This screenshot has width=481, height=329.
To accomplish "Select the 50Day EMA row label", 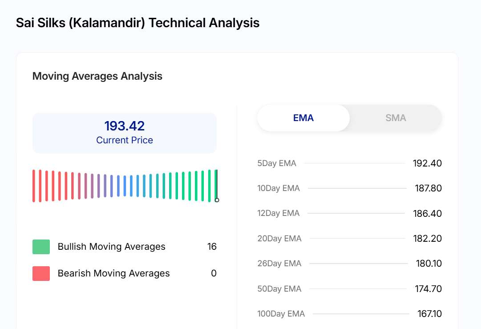I will click(x=279, y=289).
